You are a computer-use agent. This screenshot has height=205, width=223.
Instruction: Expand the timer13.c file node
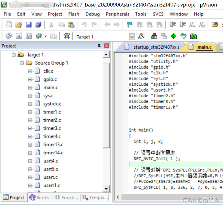coord(30,145)
